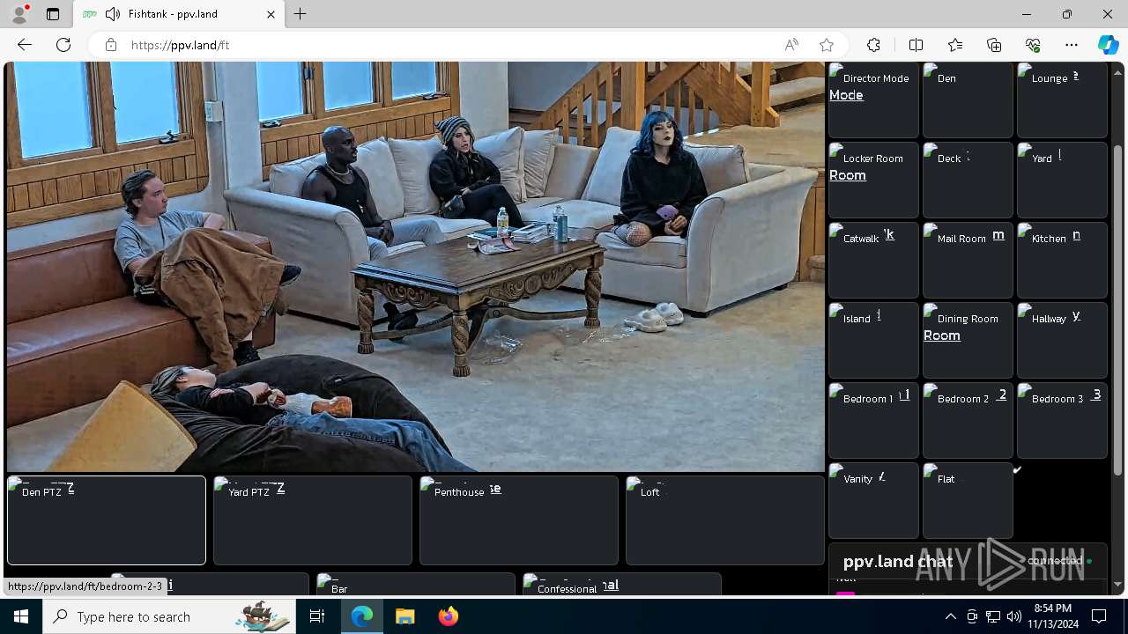
Task: Close the Fishtank tab
Action: 271,14
